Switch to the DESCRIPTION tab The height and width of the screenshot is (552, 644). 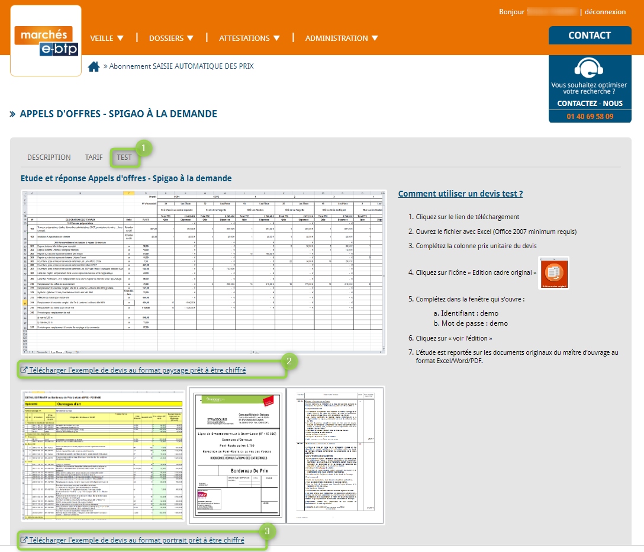(x=49, y=158)
